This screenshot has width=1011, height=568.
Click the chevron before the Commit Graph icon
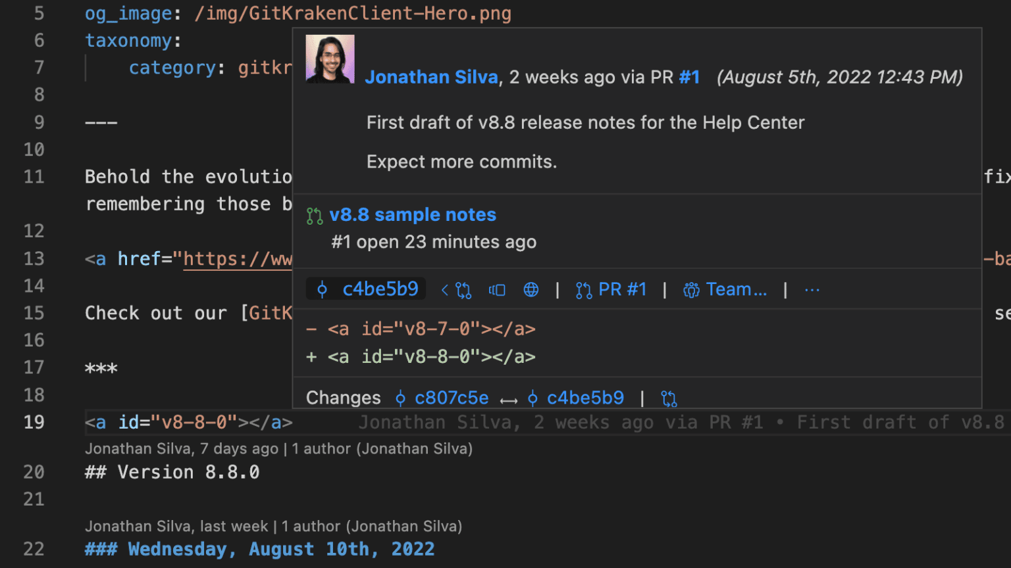444,289
